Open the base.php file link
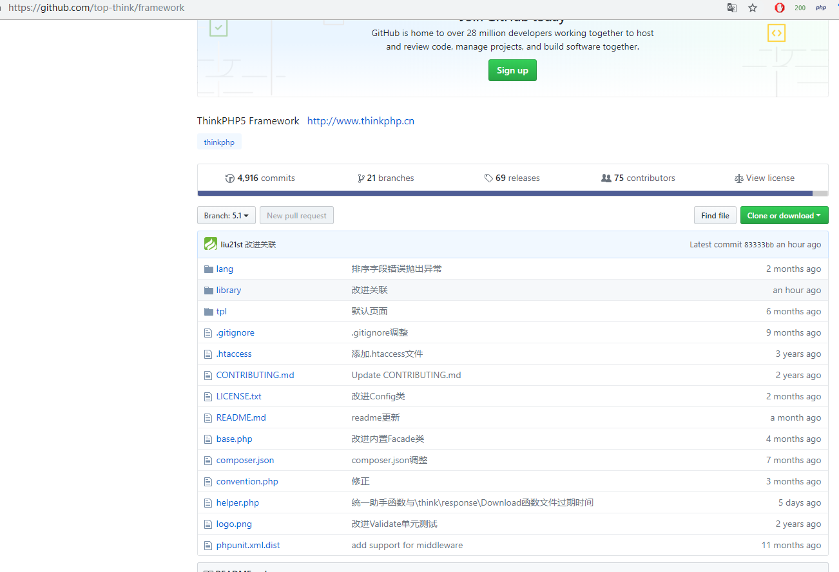 pyautogui.click(x=235, y=439)
